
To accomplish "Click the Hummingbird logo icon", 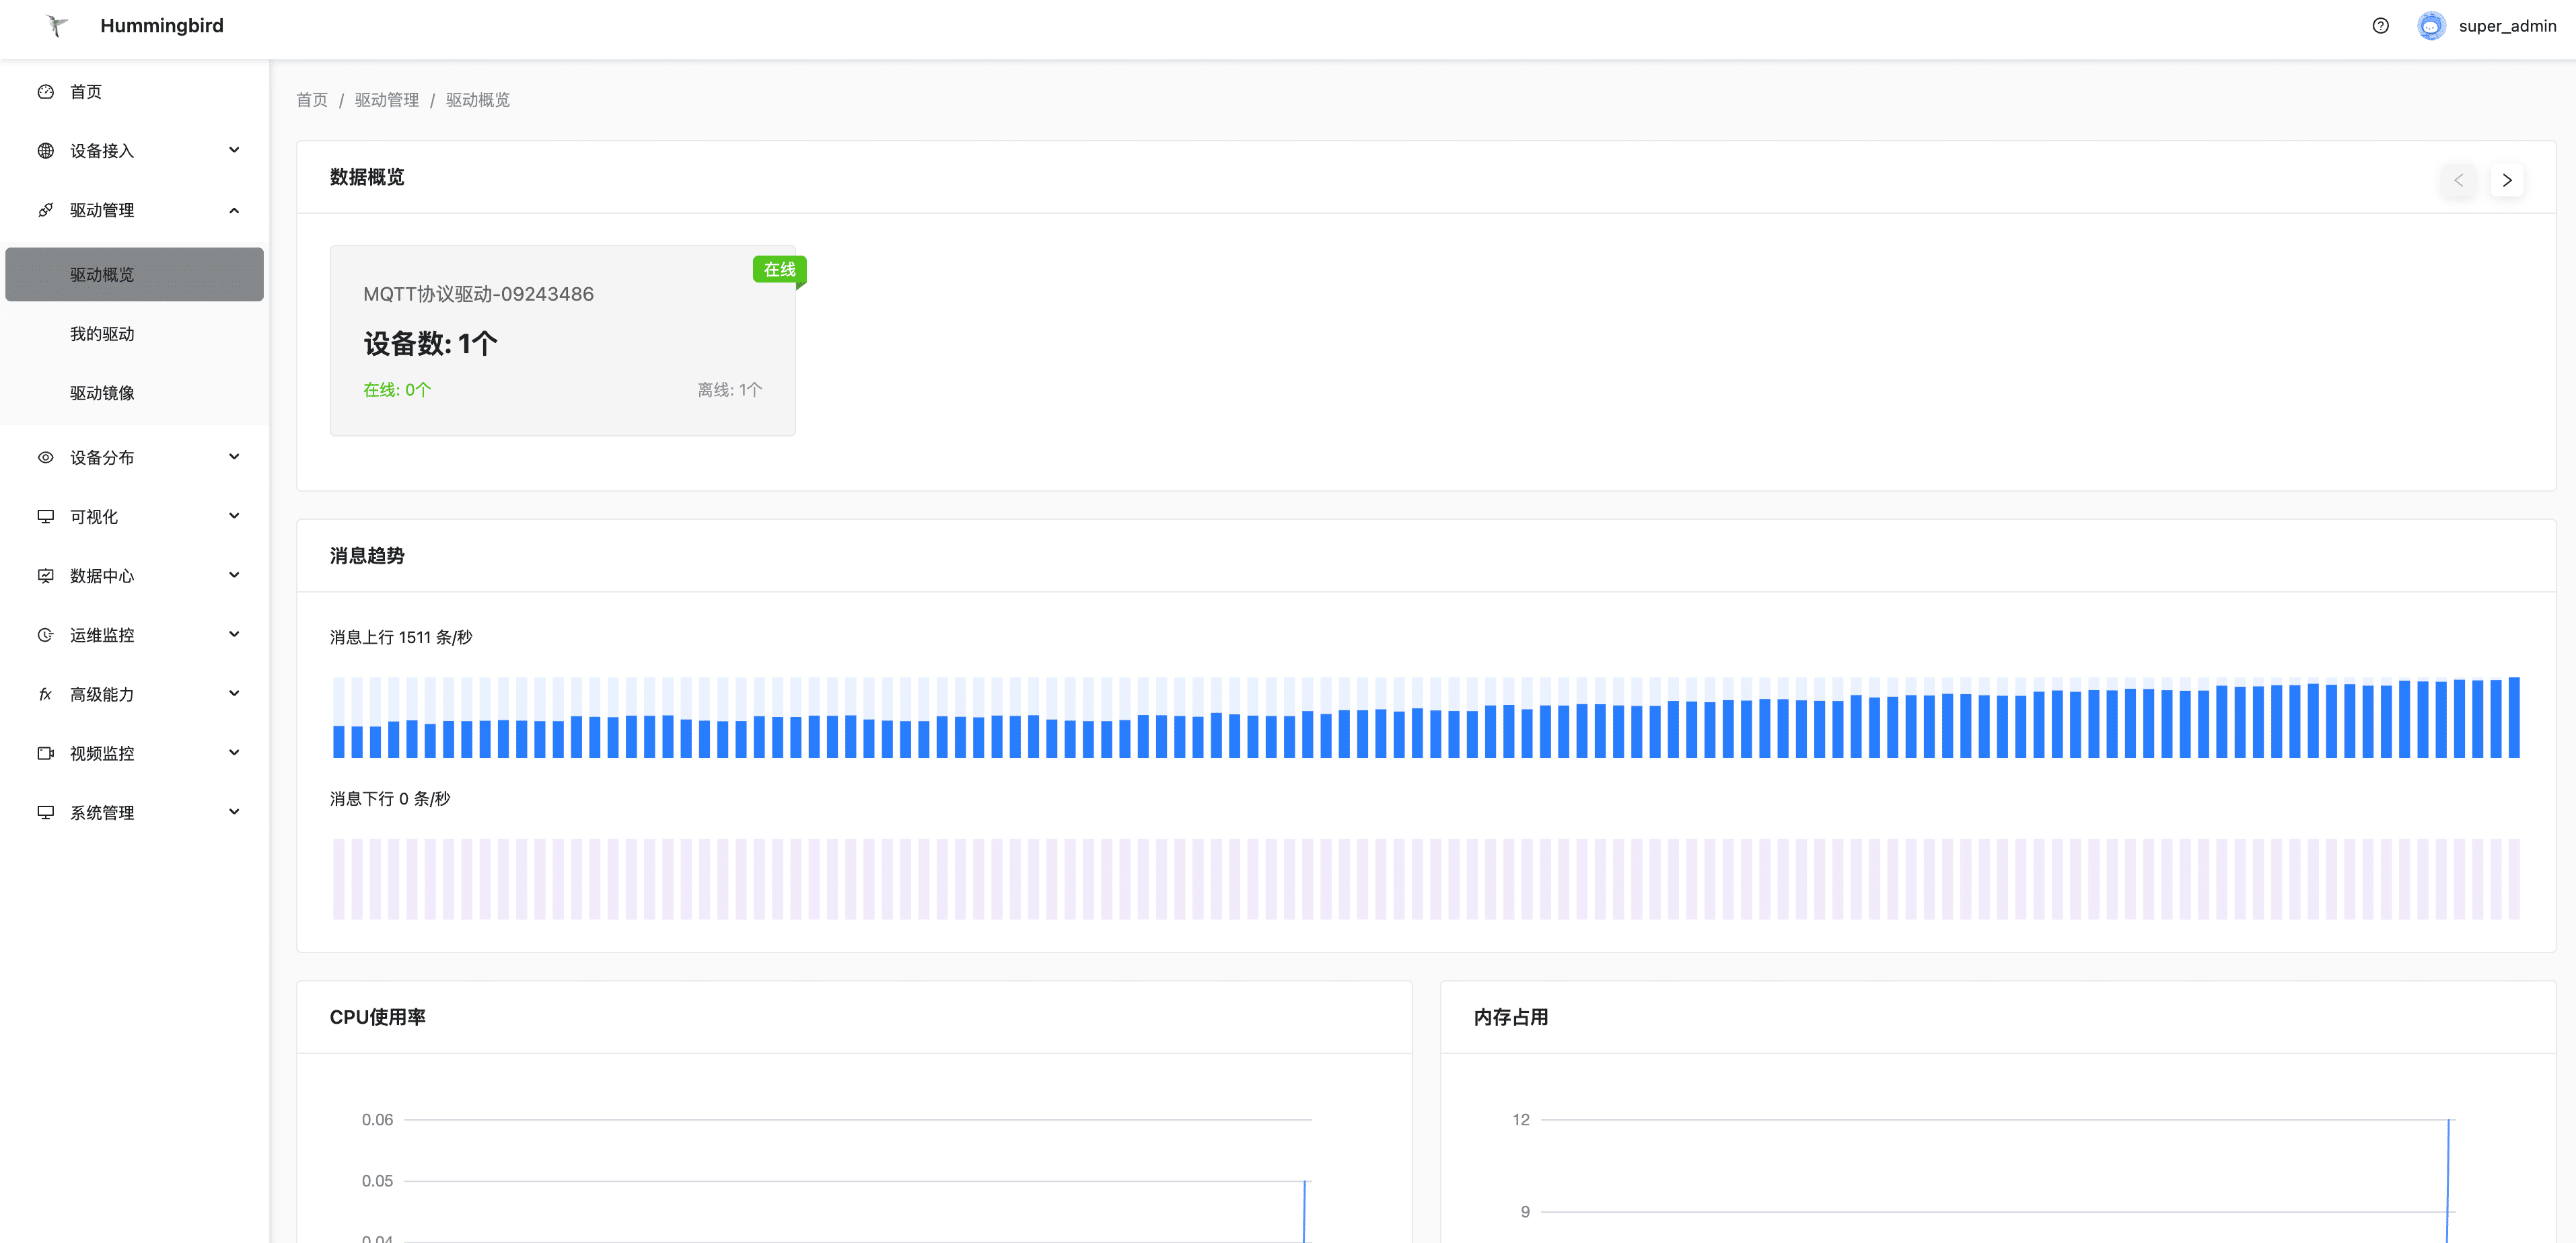I will (57, 26).
